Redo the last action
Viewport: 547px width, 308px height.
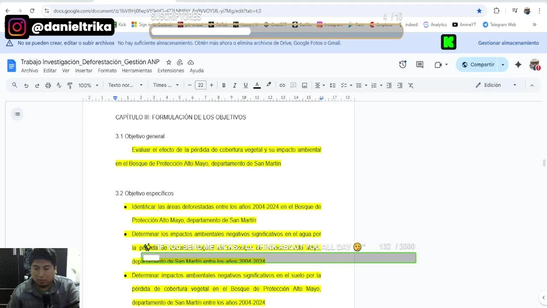[37, 85]
